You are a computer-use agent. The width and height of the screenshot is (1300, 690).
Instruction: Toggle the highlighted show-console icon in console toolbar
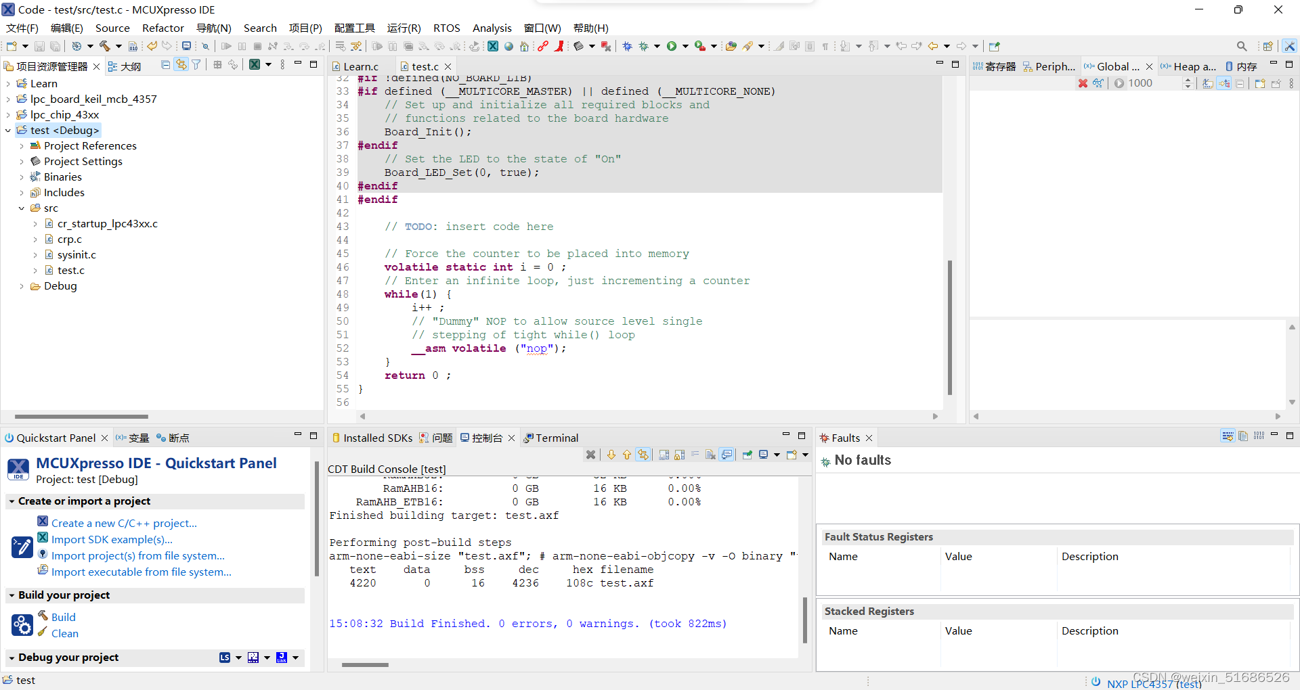tap(727, 455)
